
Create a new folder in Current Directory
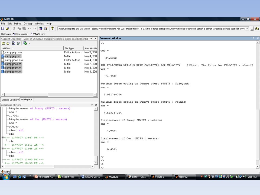[8, 43]
